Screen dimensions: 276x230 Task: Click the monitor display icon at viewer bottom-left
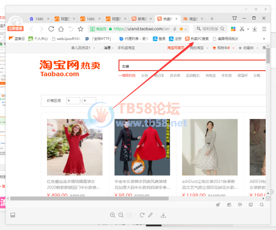coord(13,215)
